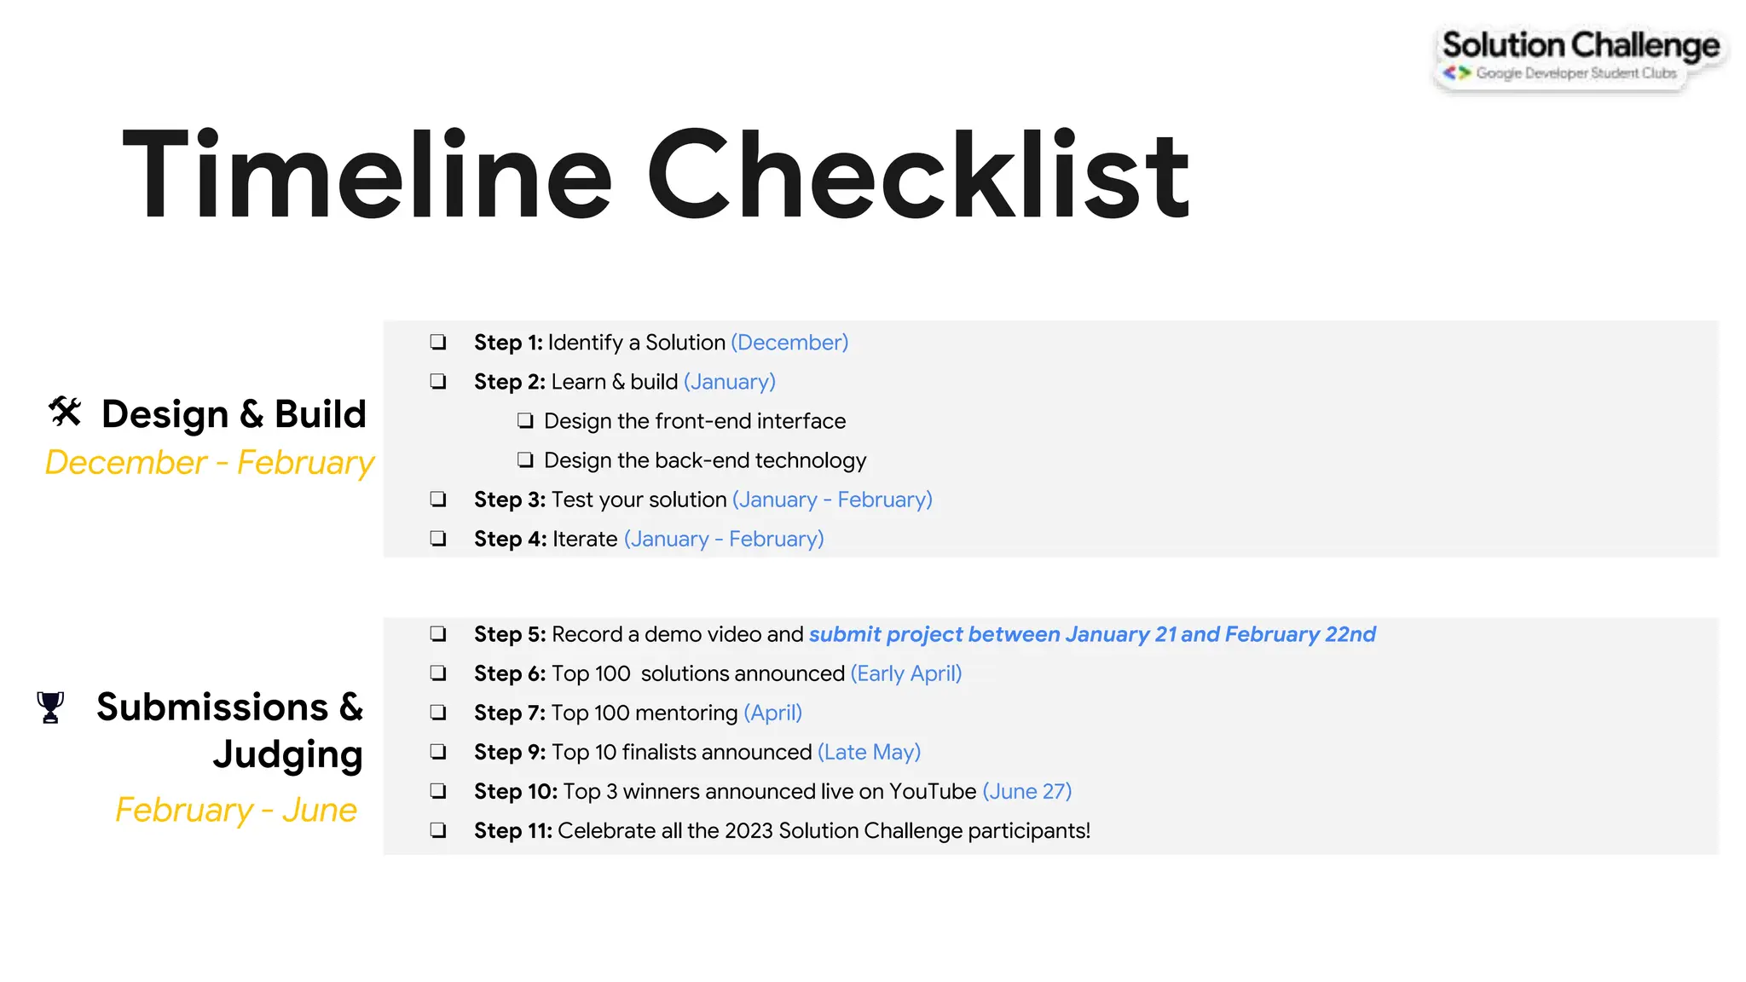Click the hammer and wrench tools icon
This screenshot has height=982, width=1746.
65,413
